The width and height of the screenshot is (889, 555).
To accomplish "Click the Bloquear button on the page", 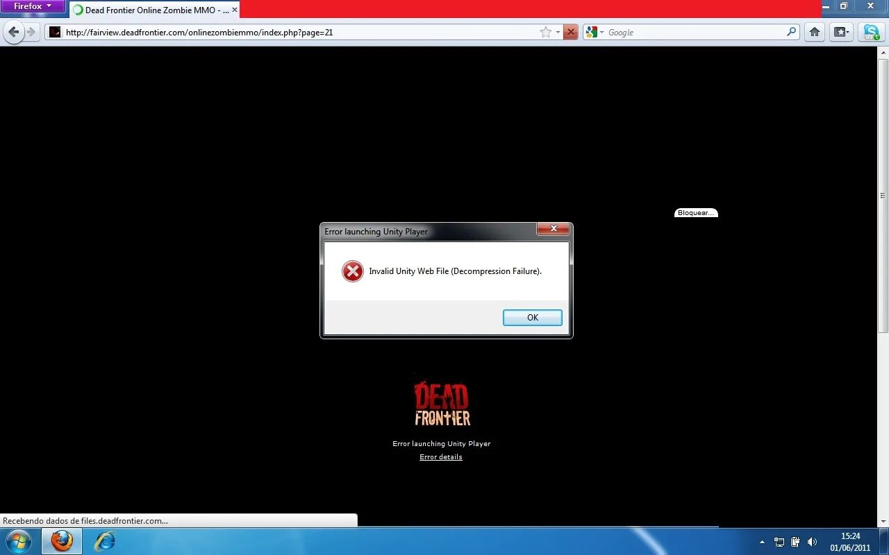I will (x=696, y=212).
